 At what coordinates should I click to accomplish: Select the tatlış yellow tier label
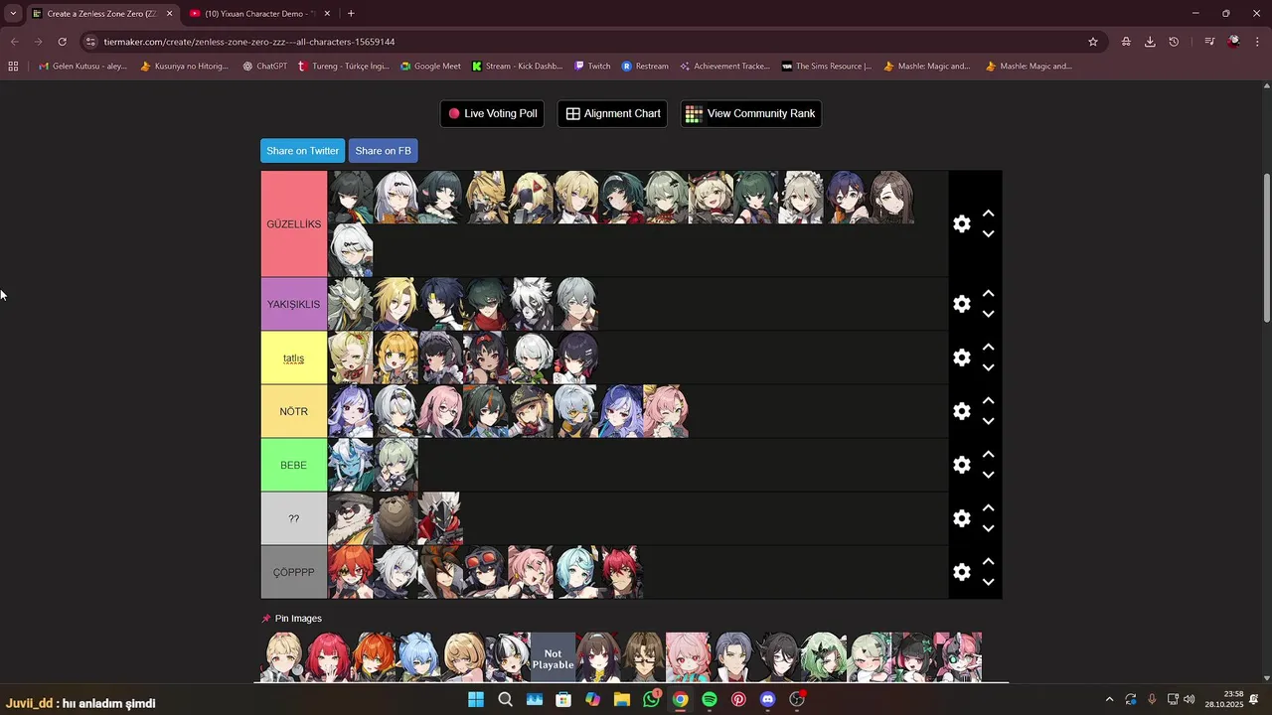click(293, 357)
